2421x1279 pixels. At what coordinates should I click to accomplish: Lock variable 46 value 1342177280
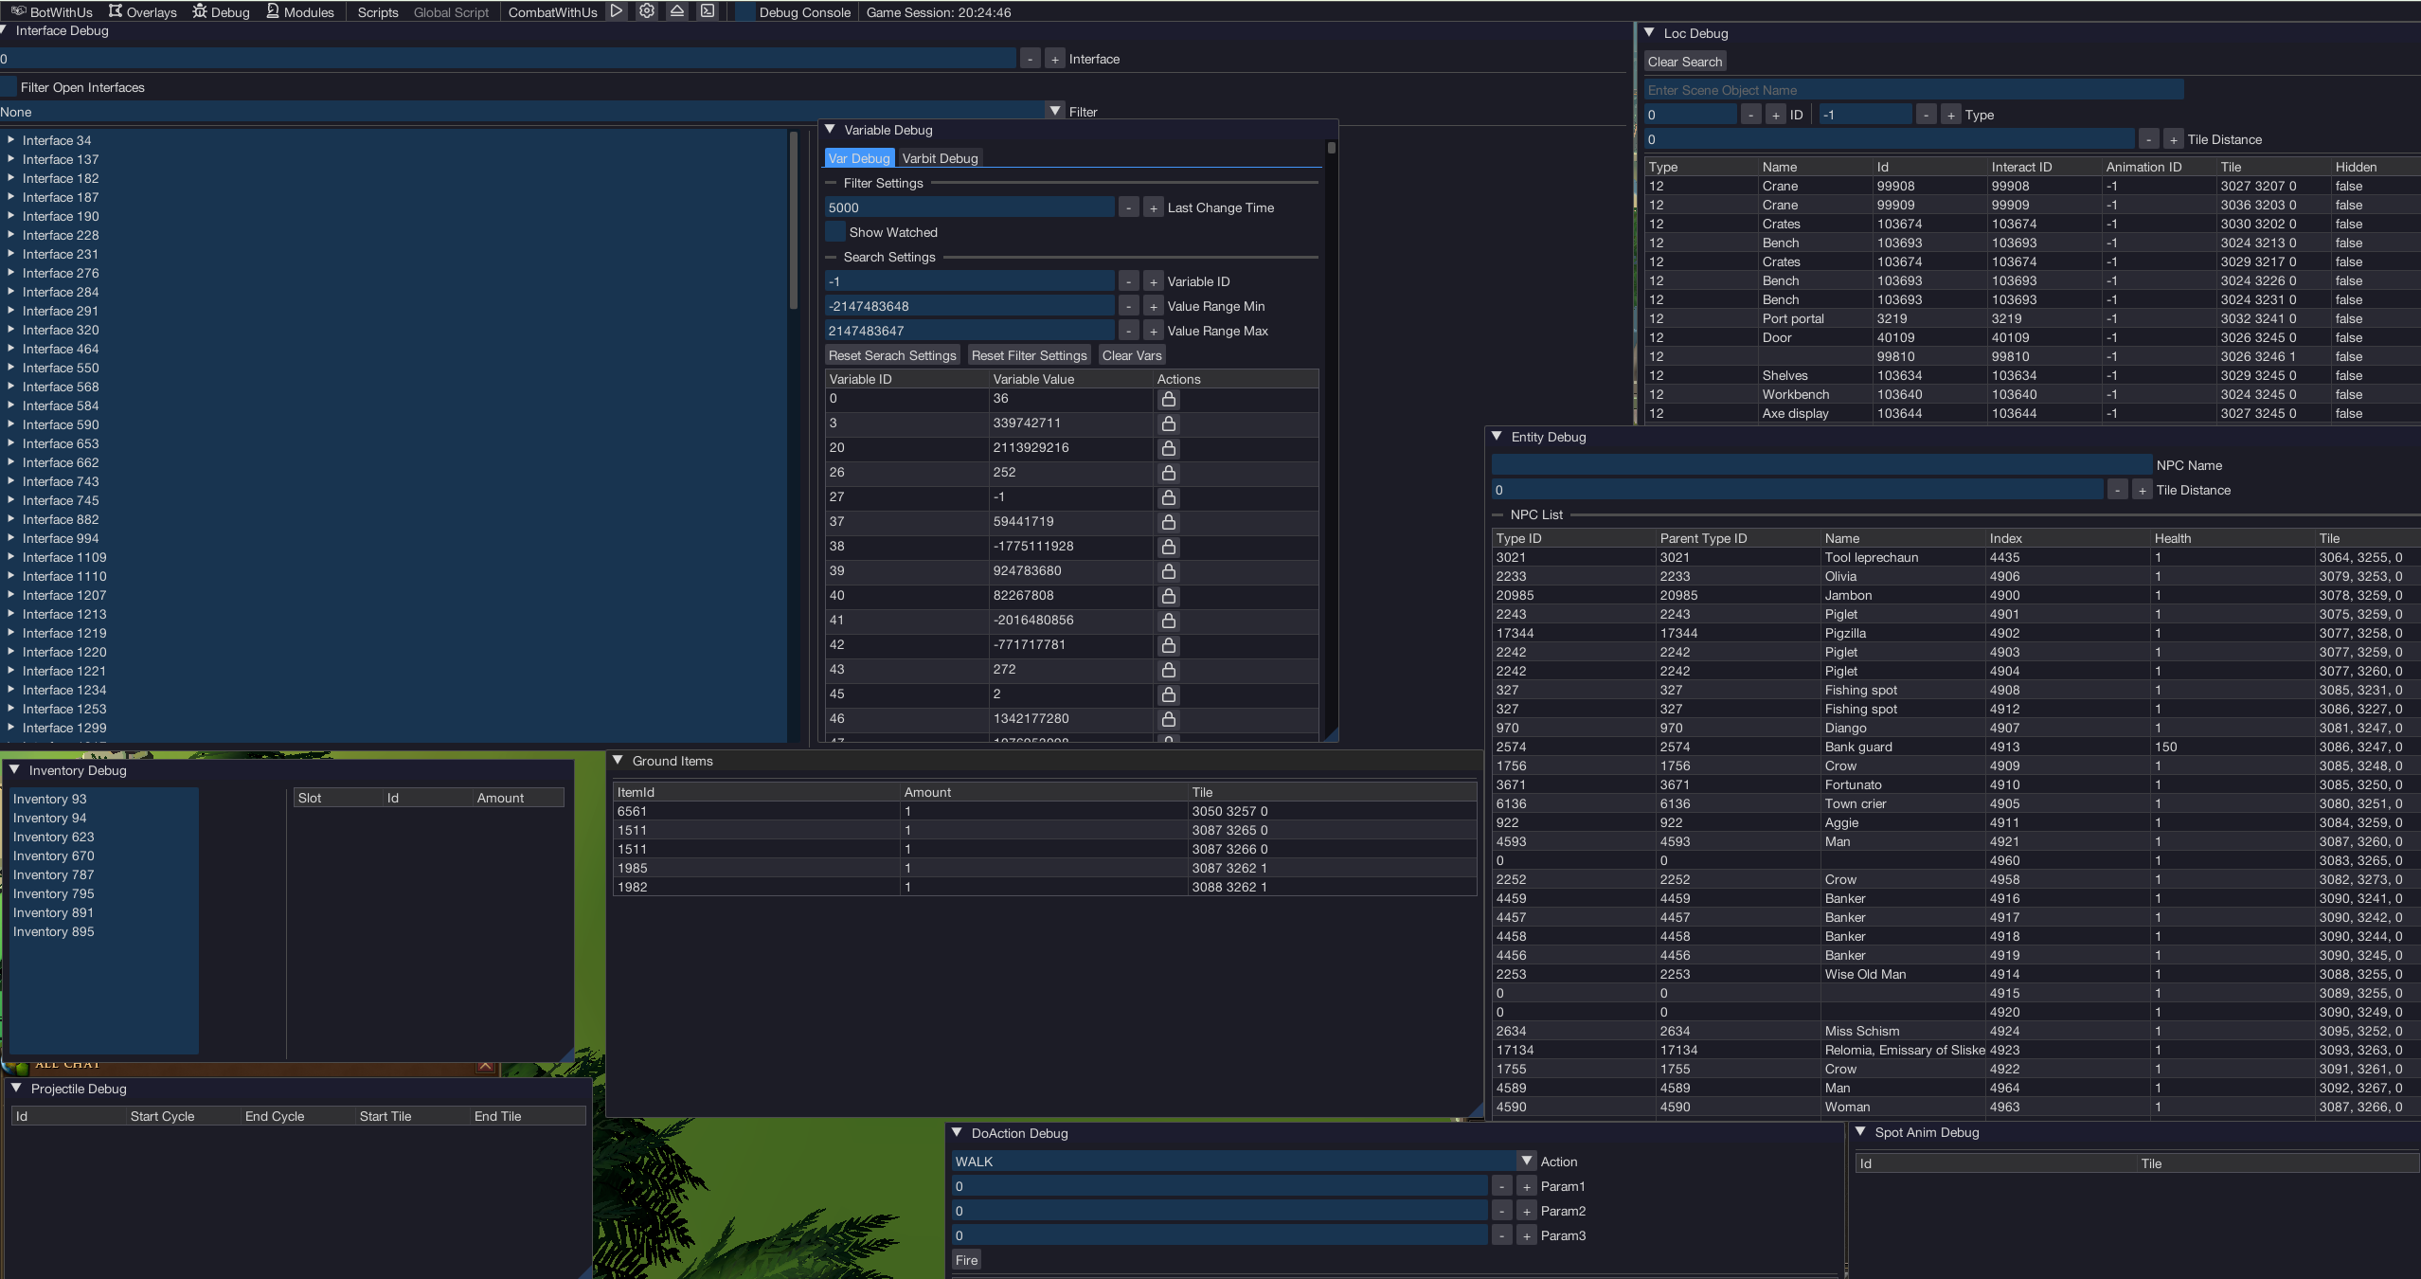point(1169,719)
